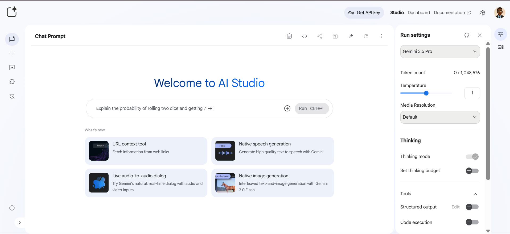The image size is (510, 234).
Task: Click the Get code icon in toolbar
Action: tap(305, 36)
